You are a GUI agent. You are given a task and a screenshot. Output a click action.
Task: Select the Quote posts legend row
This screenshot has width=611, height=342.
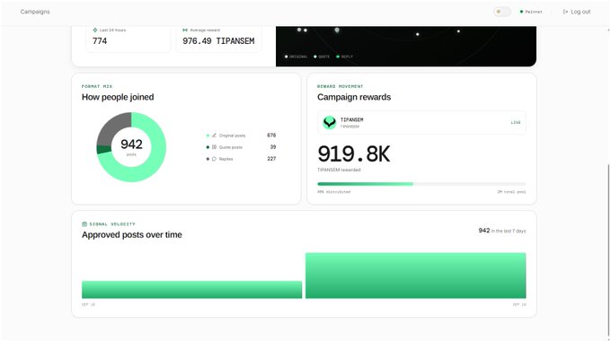pyautogui.click(x=241, y=147)
